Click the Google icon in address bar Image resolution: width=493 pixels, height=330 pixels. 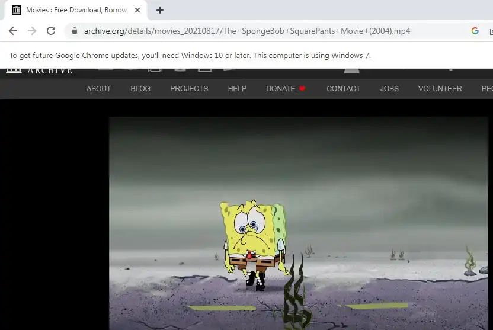[475, 31]
